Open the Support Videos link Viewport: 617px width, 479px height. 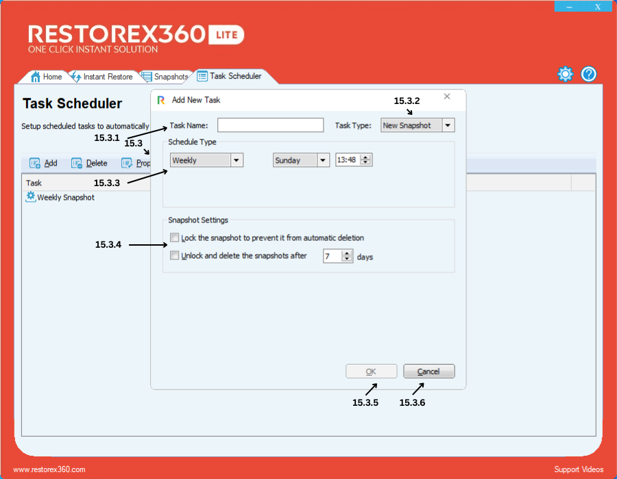click(x=579, y=469)
